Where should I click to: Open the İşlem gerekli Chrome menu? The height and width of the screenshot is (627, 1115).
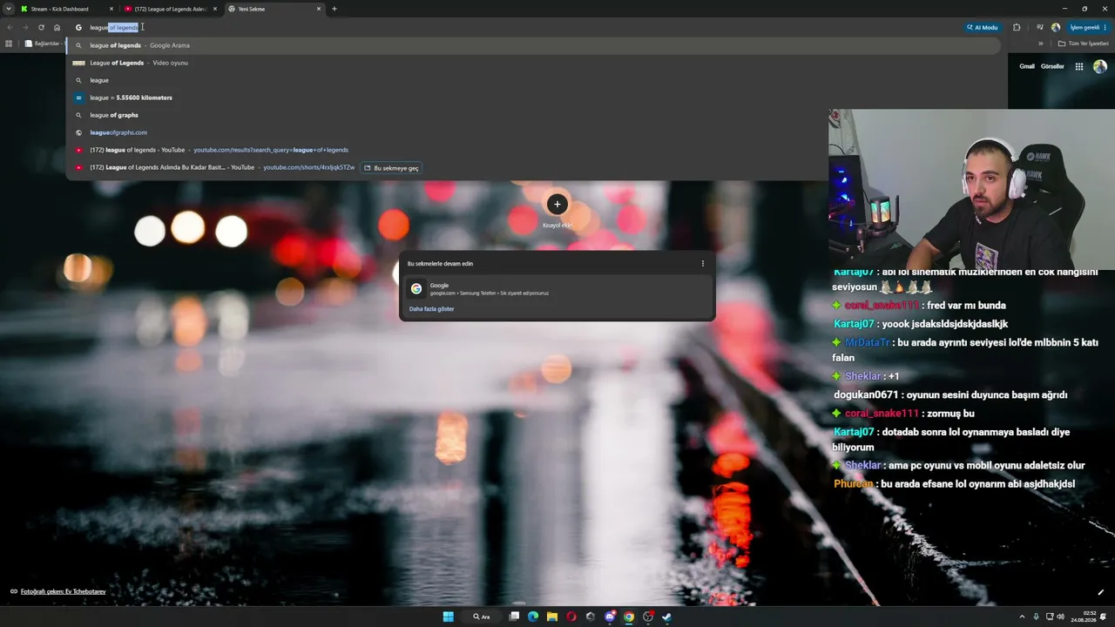pos(1089,27)
